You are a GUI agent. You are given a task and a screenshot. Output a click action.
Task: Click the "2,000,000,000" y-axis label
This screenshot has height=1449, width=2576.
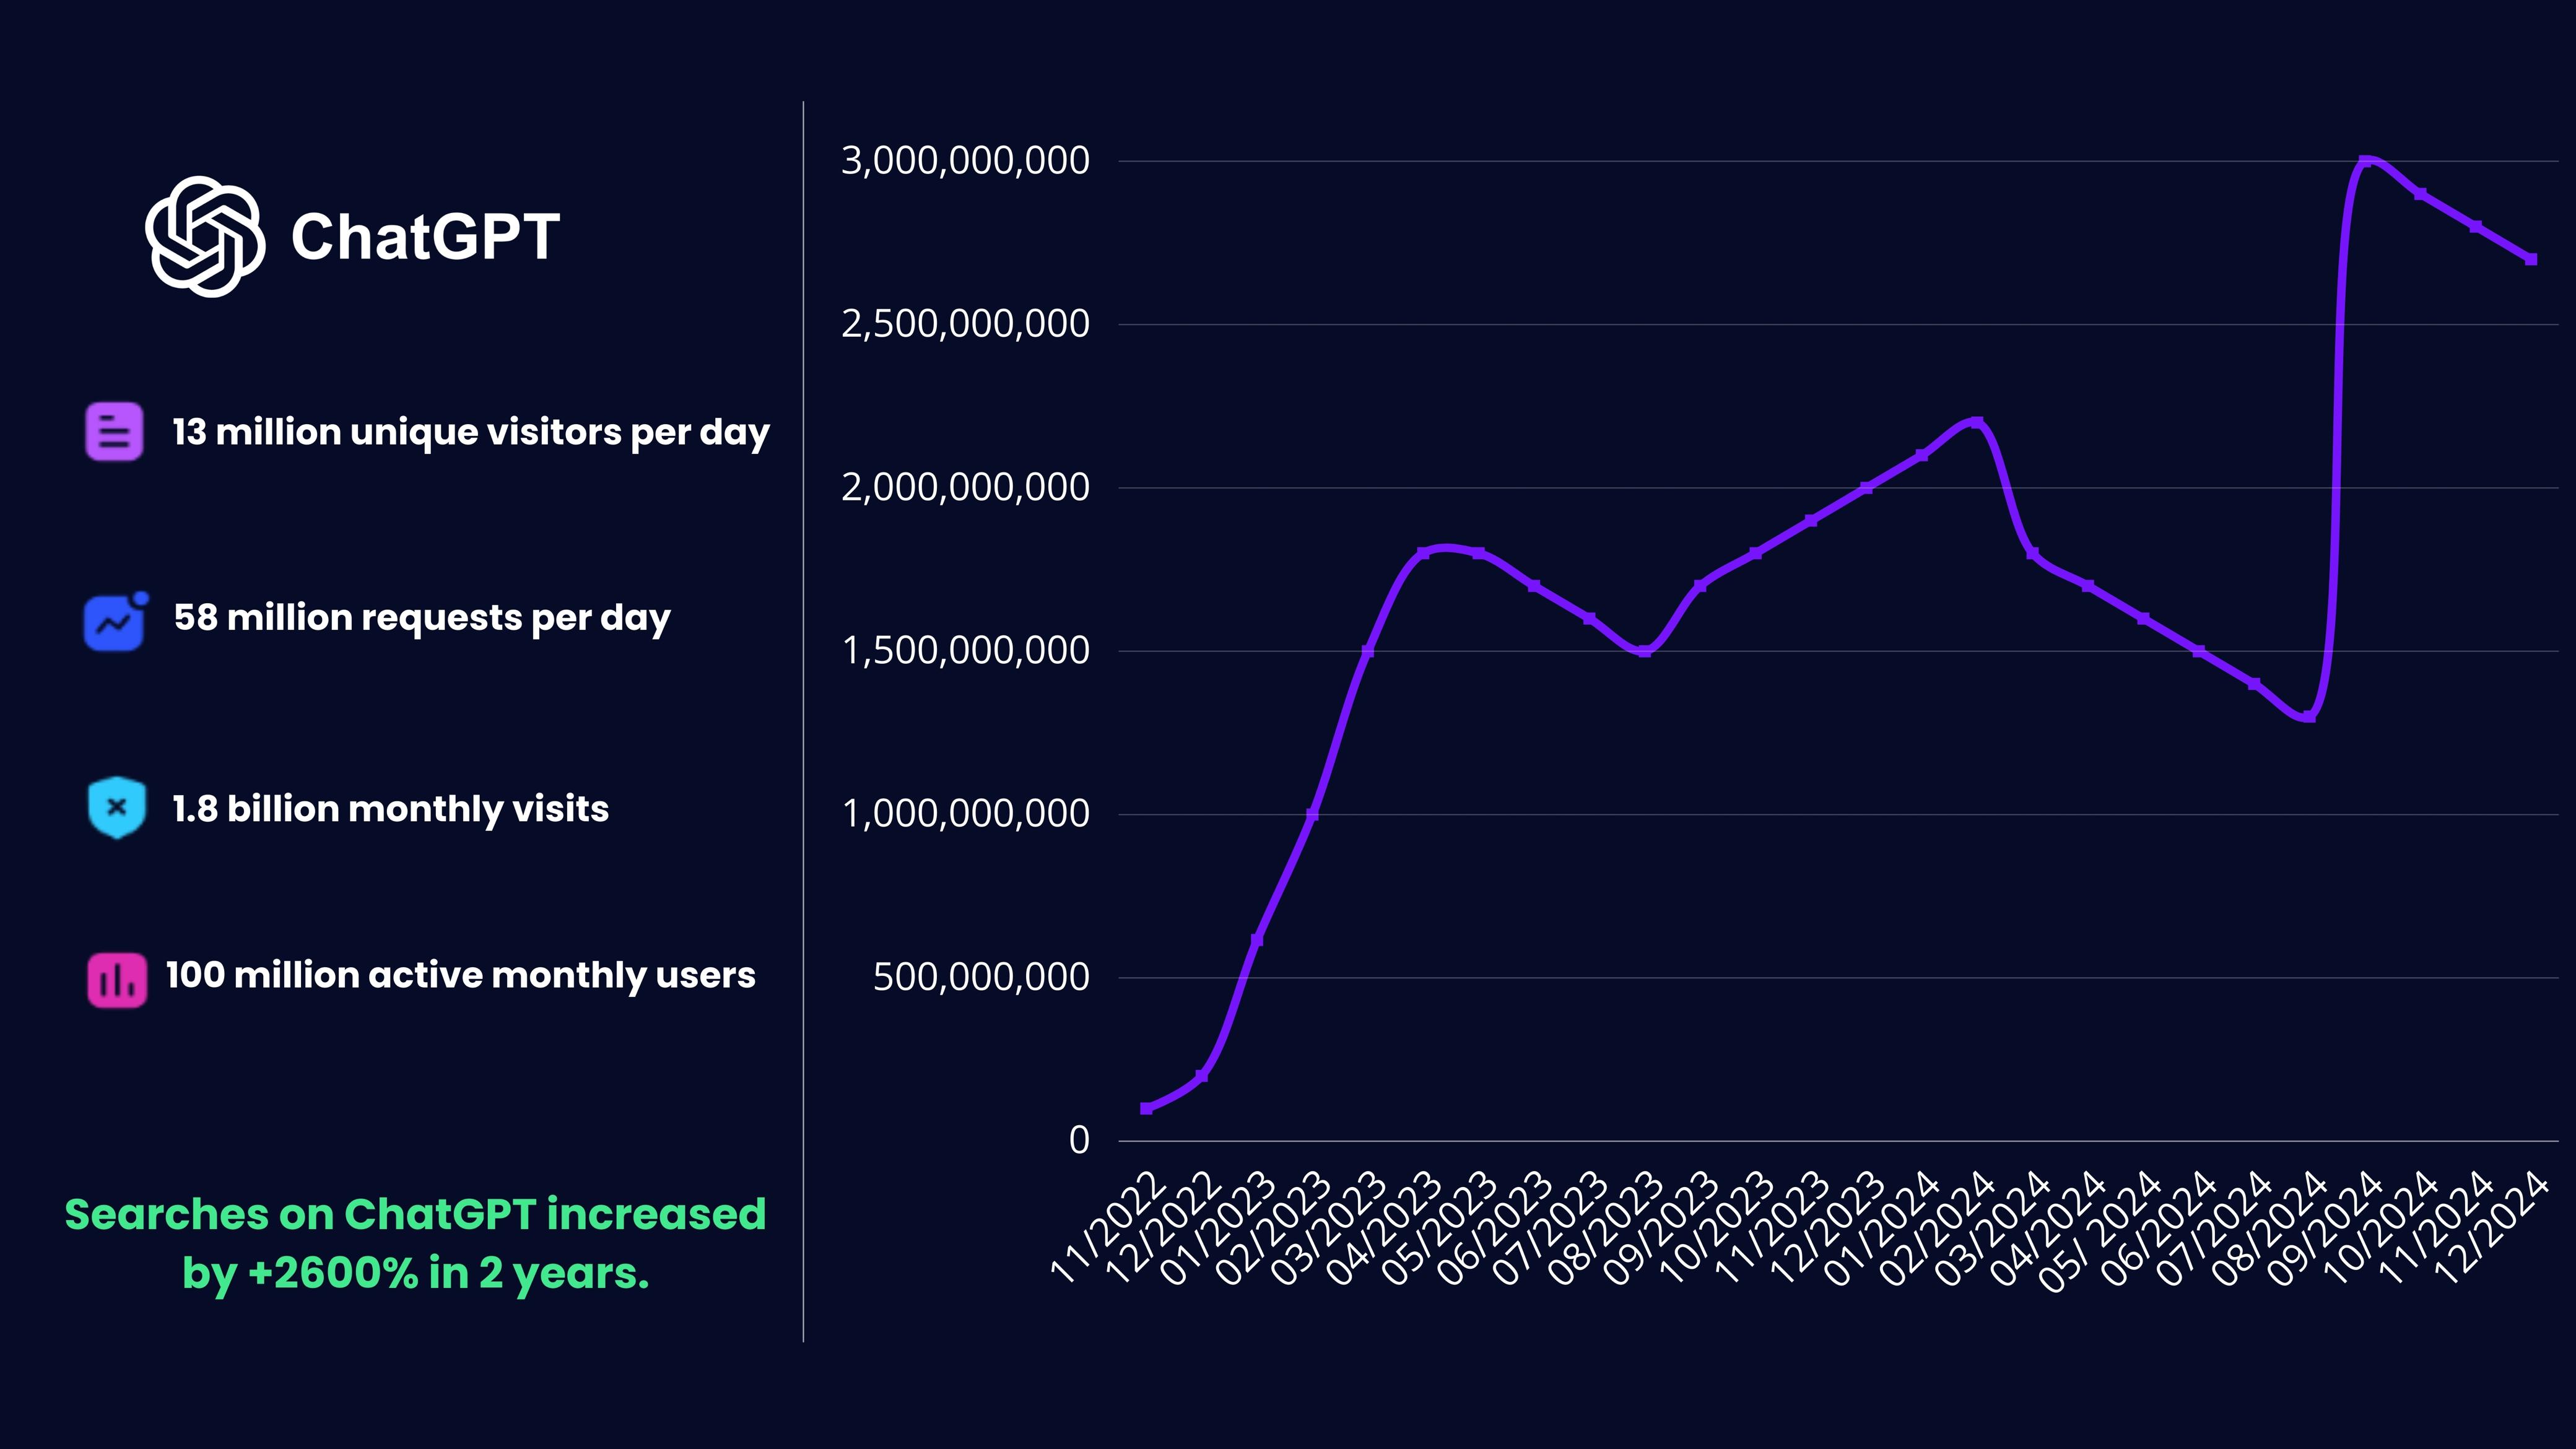[965, 488]
